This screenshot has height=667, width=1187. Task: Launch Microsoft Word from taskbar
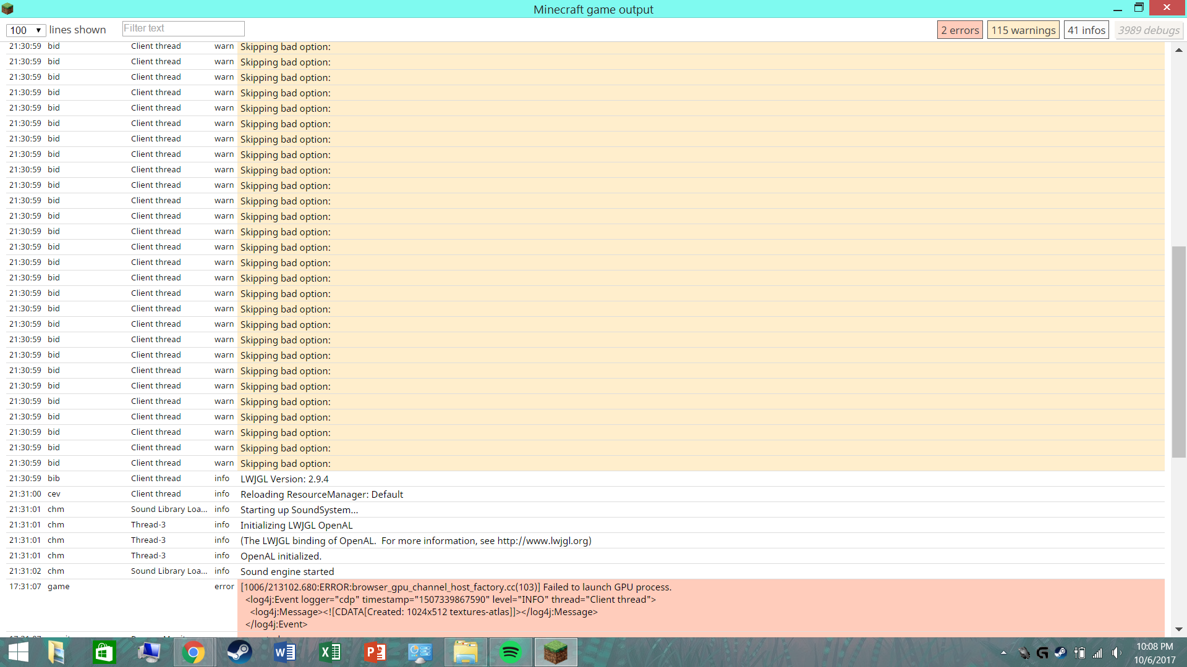pyautogui.click(x=284, y=652)
